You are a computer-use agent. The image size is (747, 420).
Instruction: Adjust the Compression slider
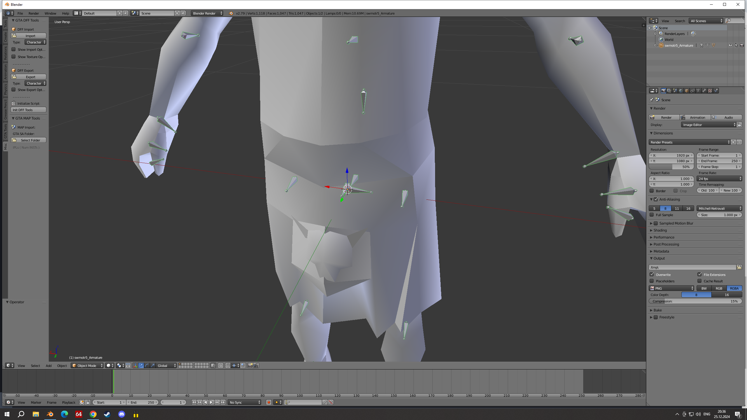[695, 301]
